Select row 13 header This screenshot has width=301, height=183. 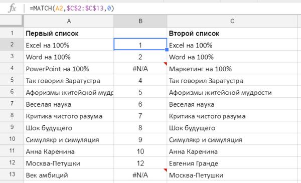click(12, 174)
